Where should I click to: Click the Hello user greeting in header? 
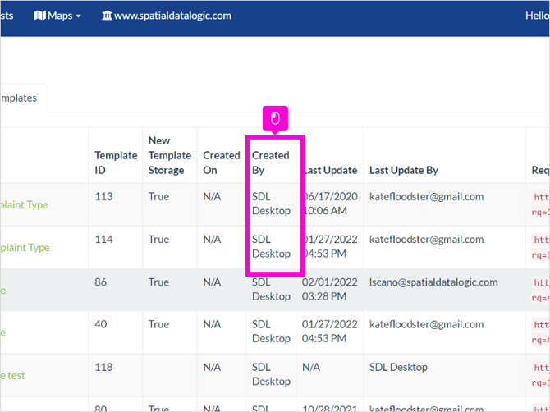(x=538, y=16)
